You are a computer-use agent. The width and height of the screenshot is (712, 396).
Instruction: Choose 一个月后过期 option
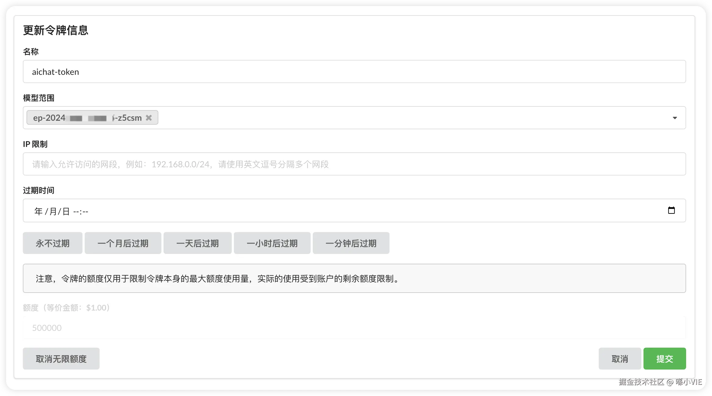123,243
